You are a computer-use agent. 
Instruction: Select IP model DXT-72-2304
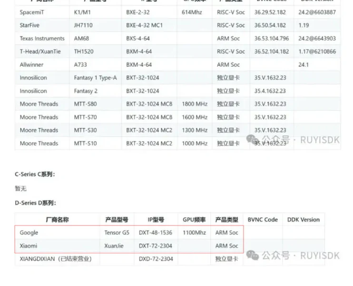pos(156,246)
